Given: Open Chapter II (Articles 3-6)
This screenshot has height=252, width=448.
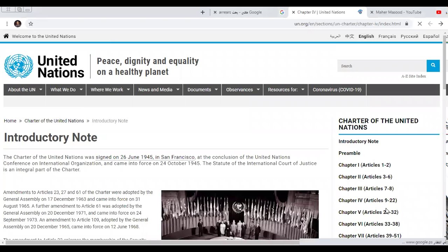Looking at the screenshot, I should click(x=365, y=177).
